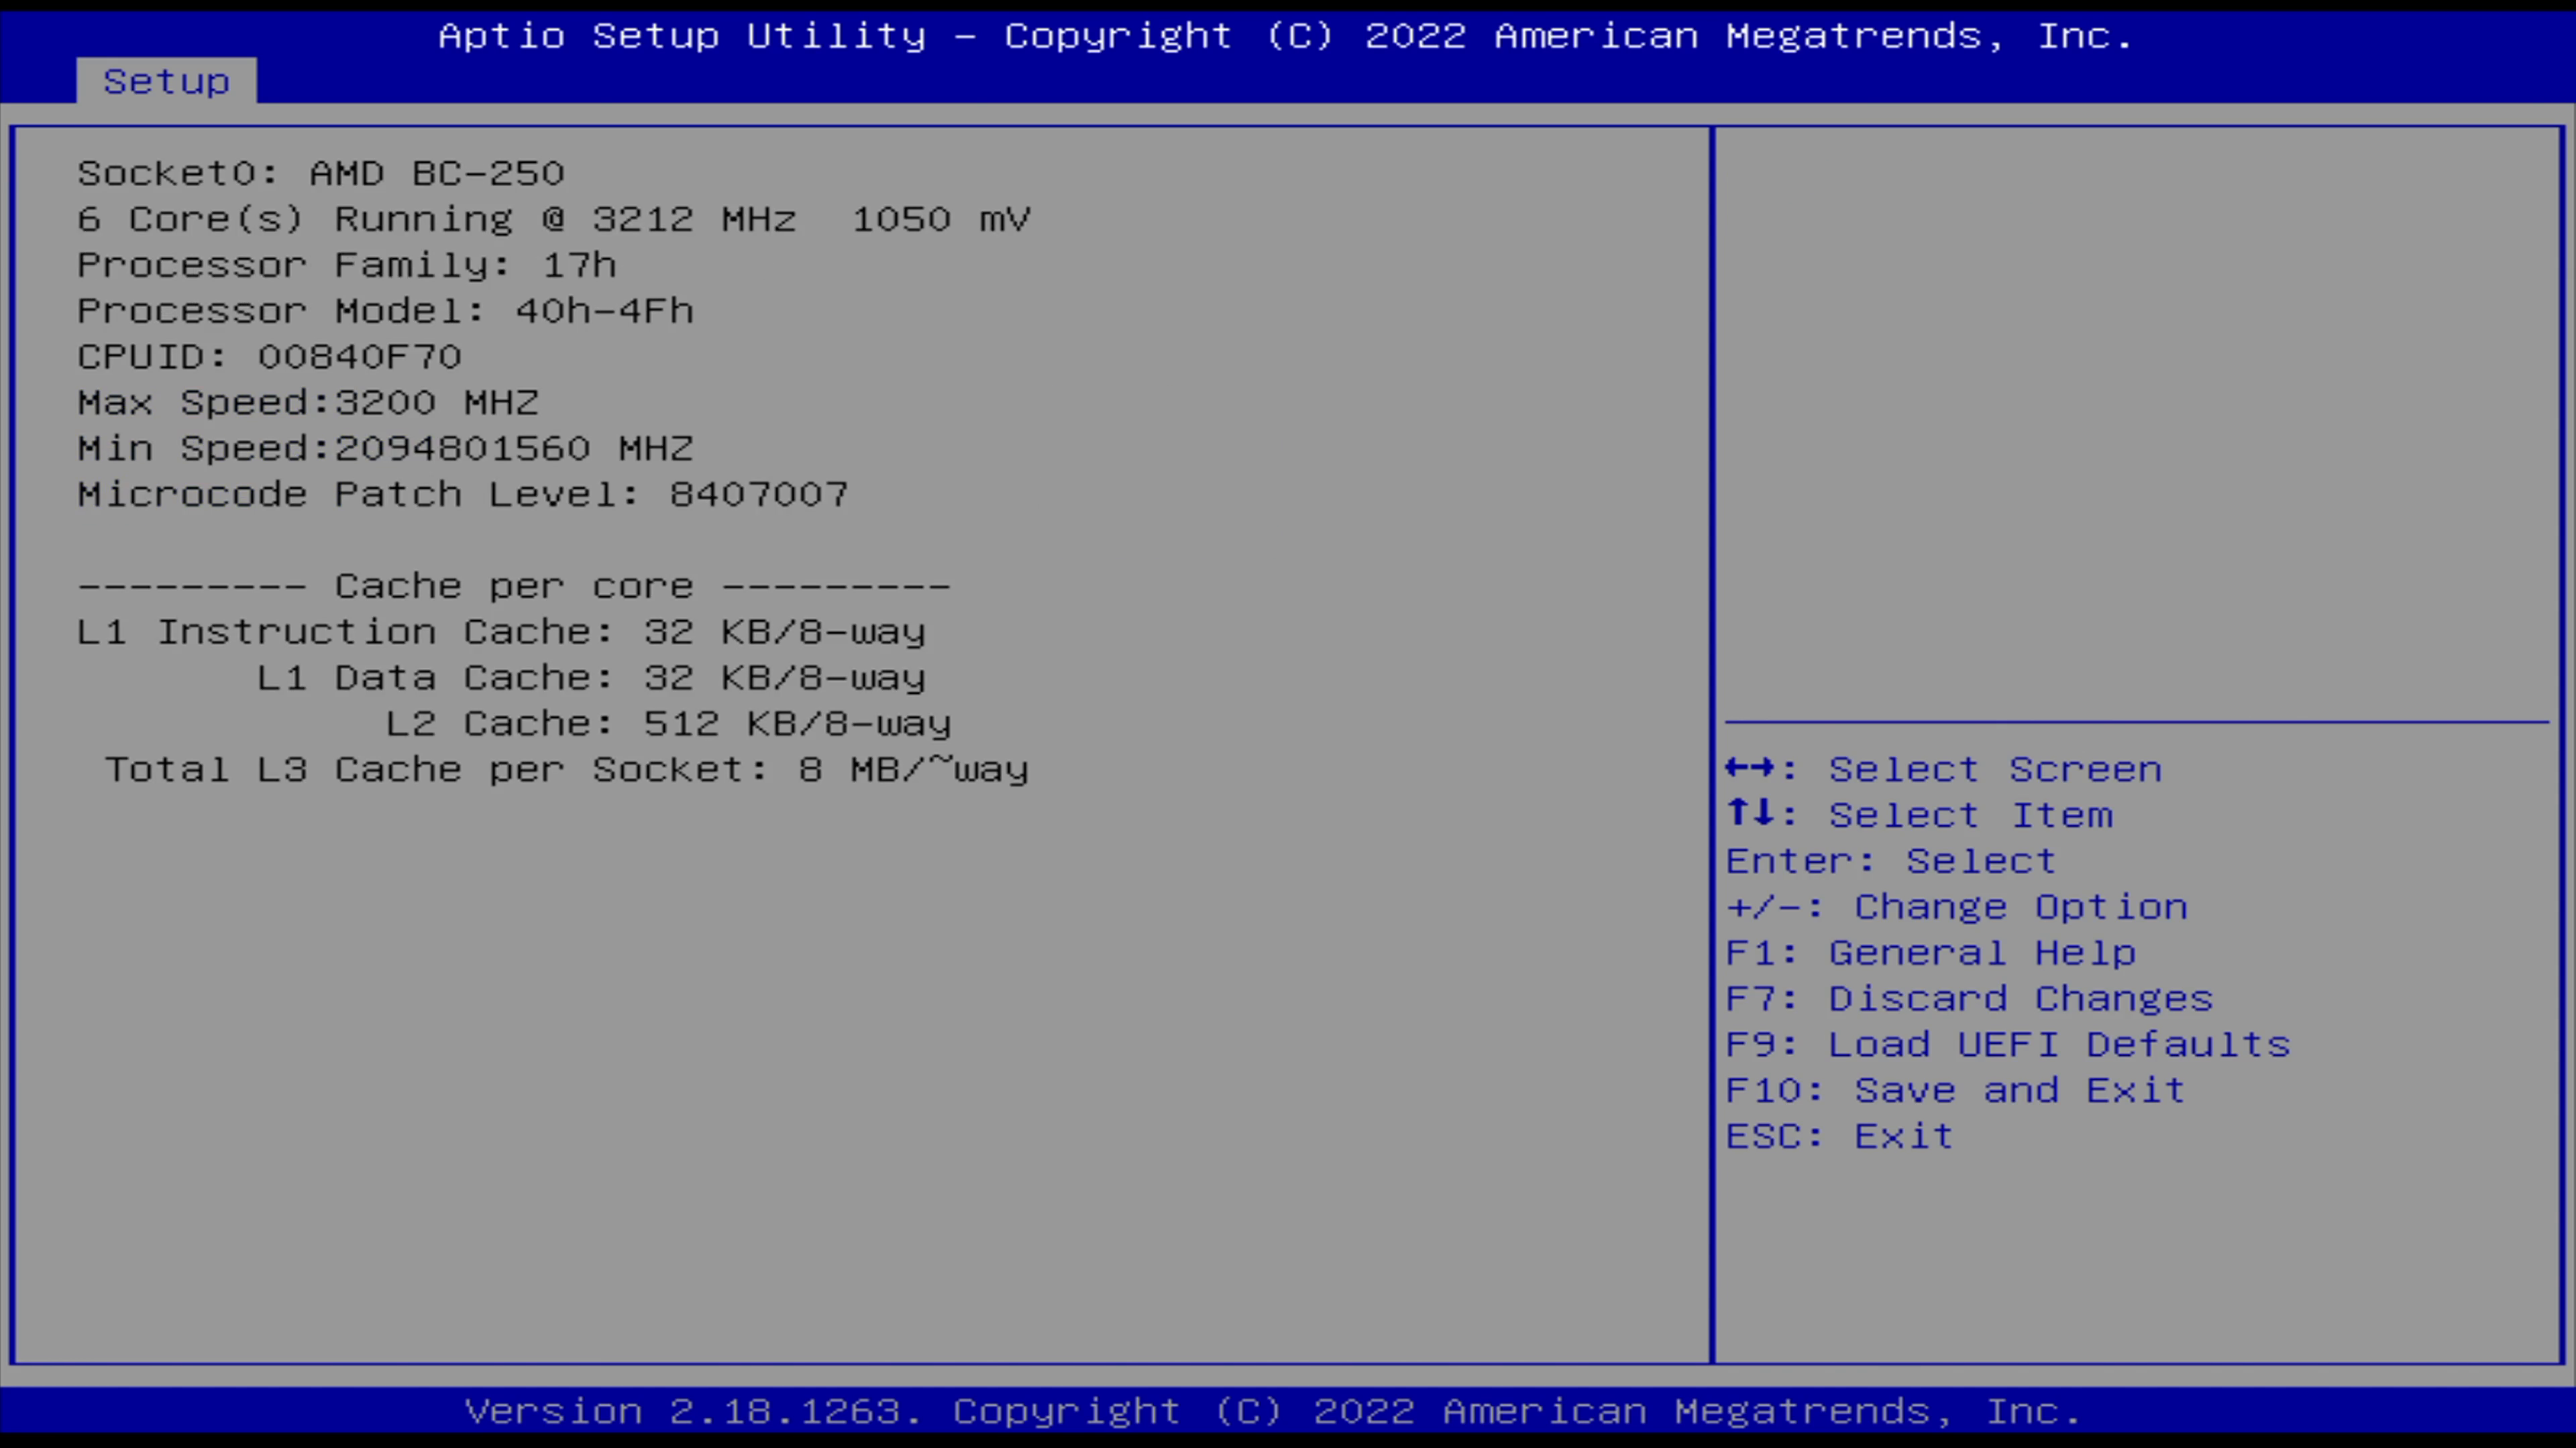The height and width of the screenshot is (1448, 2576).
Task: Click '6 Core(s) Running @ 3212 MHz' line
Action: click(554, 220)
